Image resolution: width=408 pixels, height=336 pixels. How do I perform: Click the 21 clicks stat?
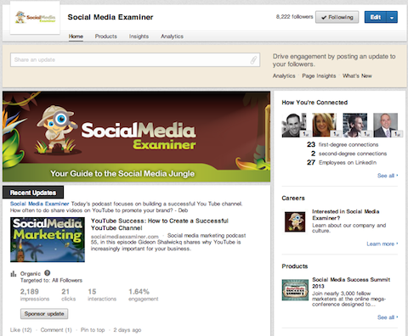(x=69, y=294)
